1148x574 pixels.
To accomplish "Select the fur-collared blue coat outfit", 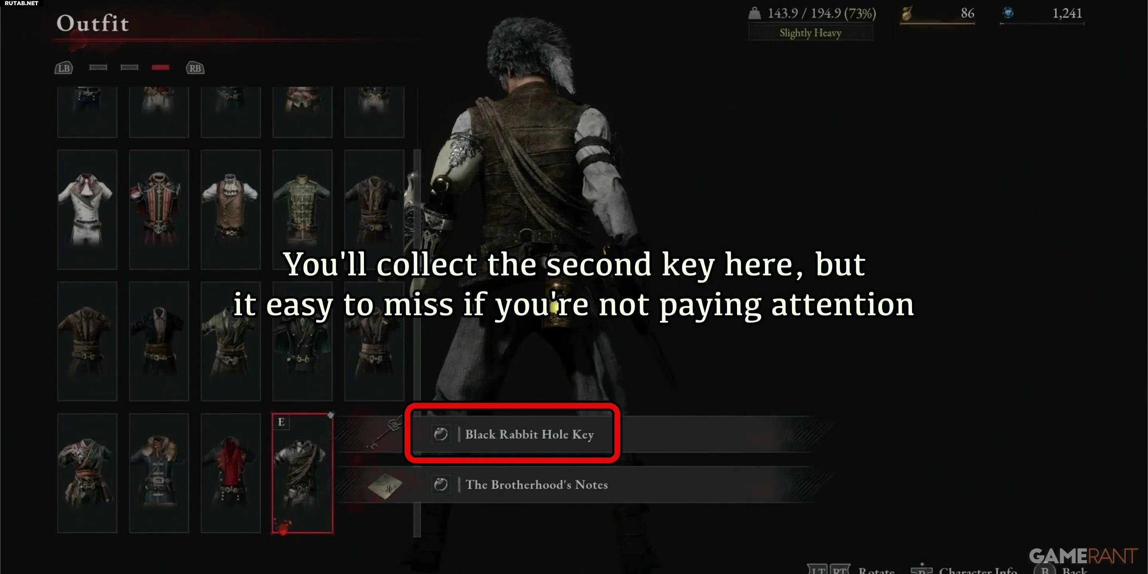I will point(159,473).
